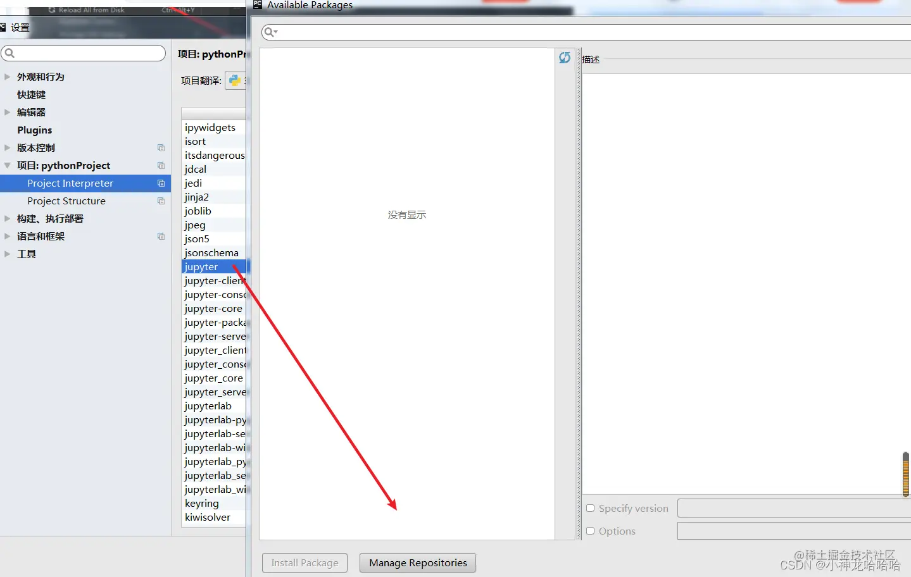Viewport: 911px width, 577px height.
Task: Open the 快捷键 settings page
Action: pyautogui.click(x=31, y=94)
